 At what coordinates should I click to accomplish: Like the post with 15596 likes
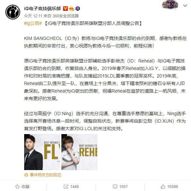pyautogui.click(x=169, y=186)
